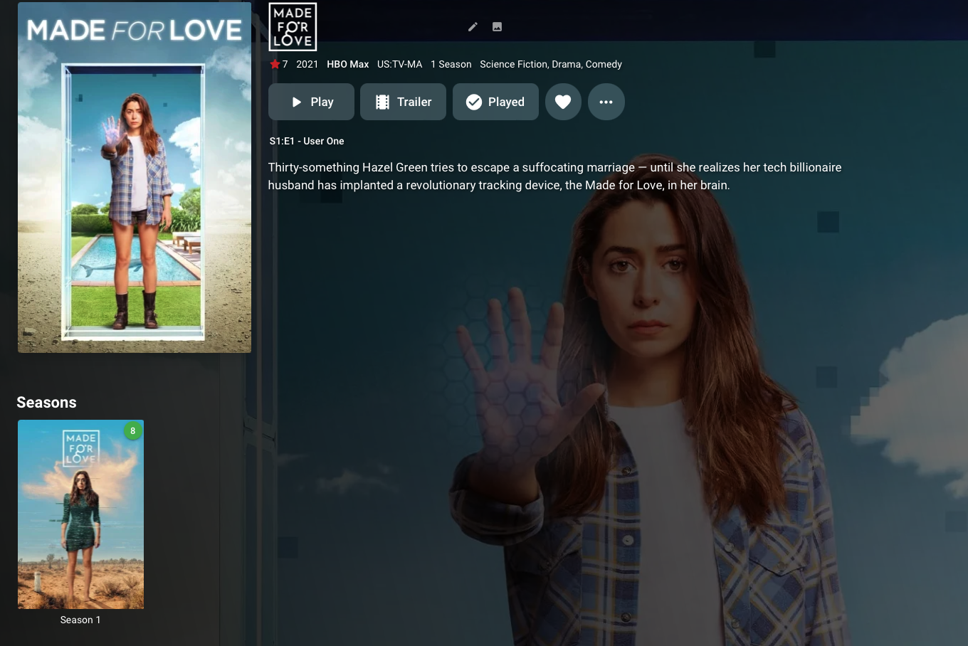Click the US:TV-MA rating text
Image resolution: width=968 pixels, height=646 pixels.
click(x=400, y=64)
